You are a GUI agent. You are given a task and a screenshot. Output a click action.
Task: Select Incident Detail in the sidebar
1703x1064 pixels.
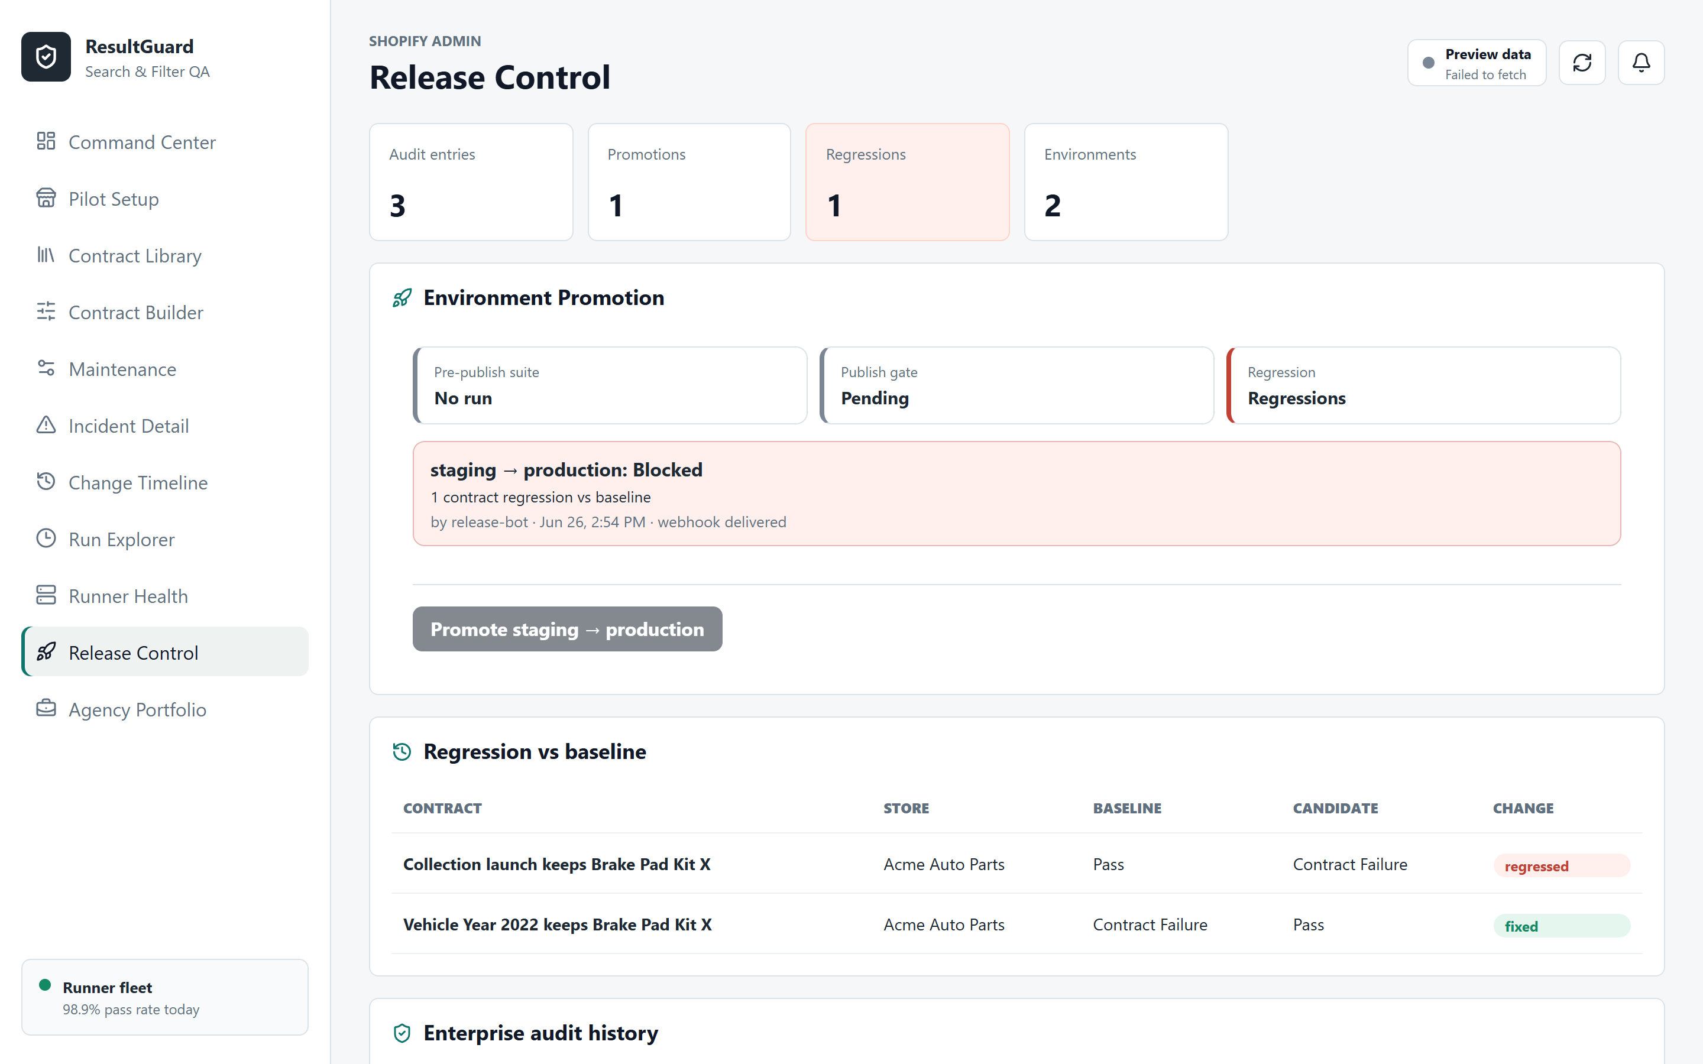point(166,426)
